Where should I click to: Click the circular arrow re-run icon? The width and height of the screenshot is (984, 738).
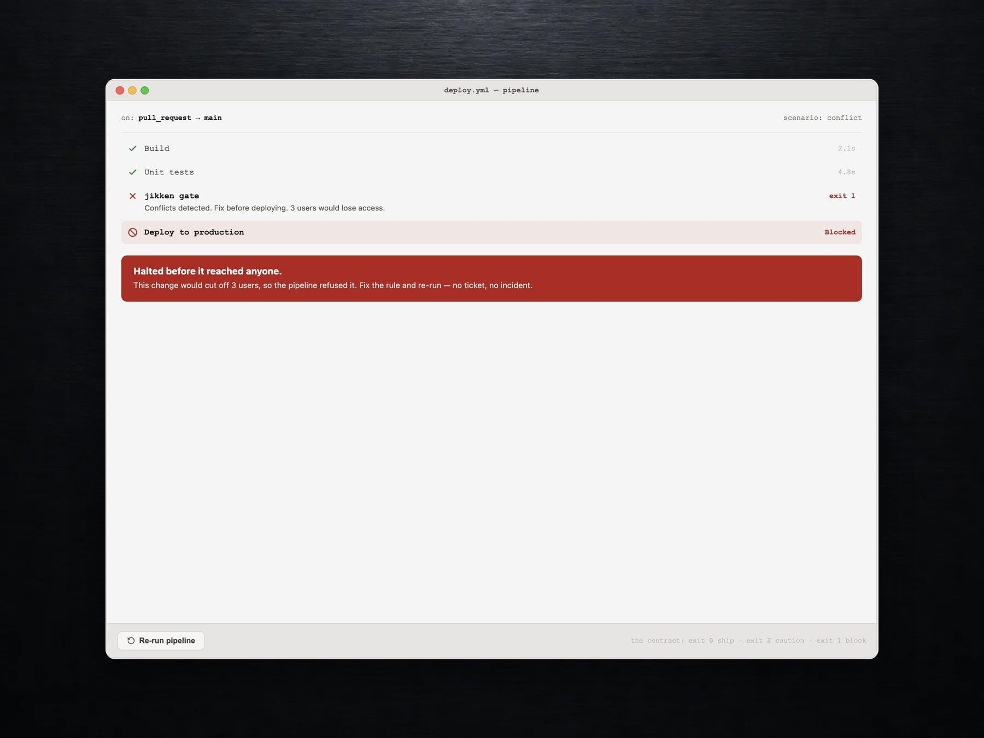point(131,641)
